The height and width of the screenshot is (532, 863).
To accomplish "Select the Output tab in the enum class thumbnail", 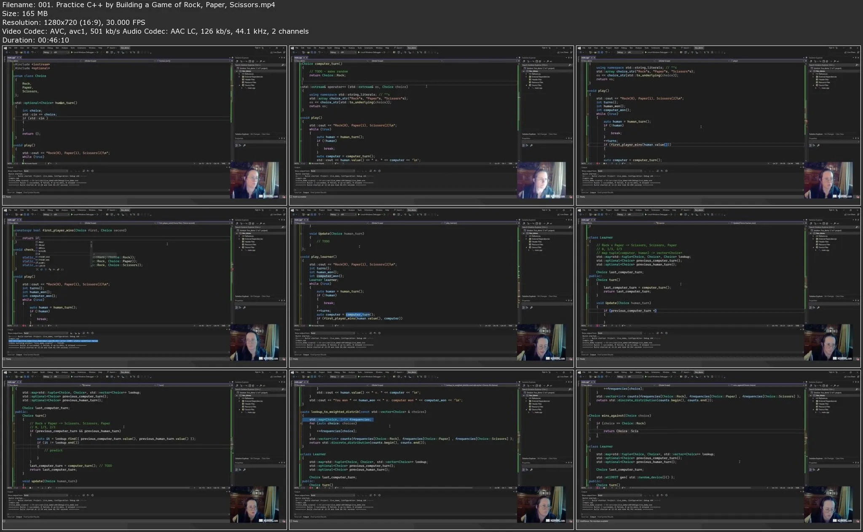I will [x=19, y=192].
